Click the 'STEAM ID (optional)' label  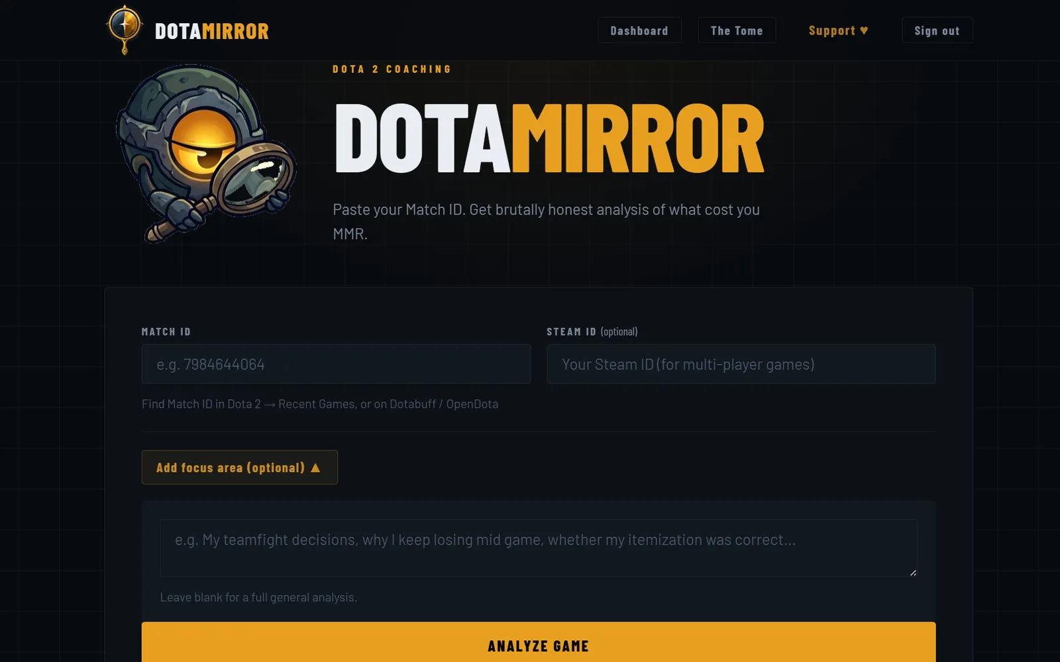592,332
